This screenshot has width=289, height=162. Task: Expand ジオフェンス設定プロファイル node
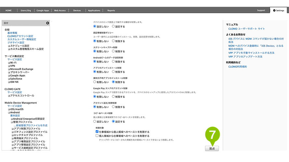[x=13, y=132]
